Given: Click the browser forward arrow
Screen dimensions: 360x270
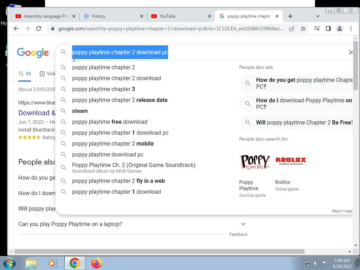Looking at the screenshot, I should 27,28.
